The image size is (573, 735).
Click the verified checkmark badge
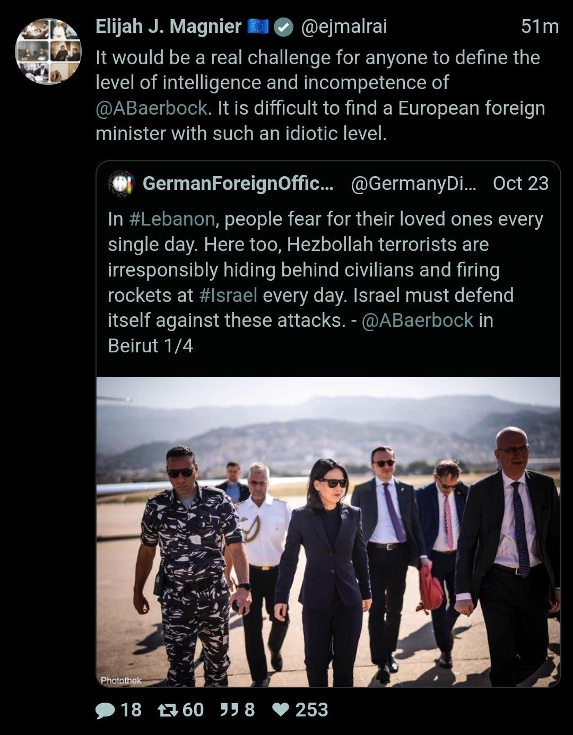pyautogui.click(x=284, y=27)
